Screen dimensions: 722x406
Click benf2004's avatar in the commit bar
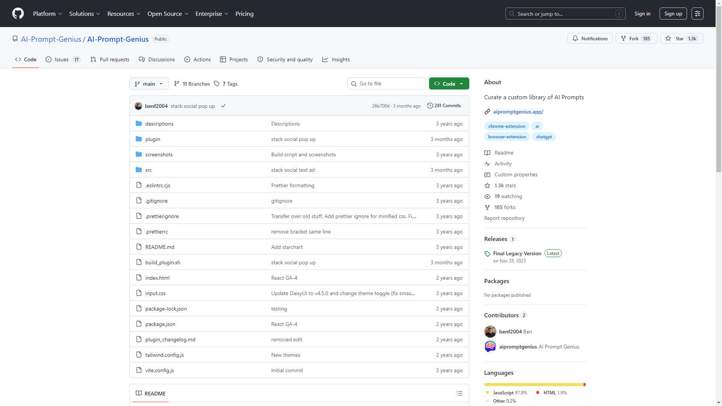pos(138,106)
